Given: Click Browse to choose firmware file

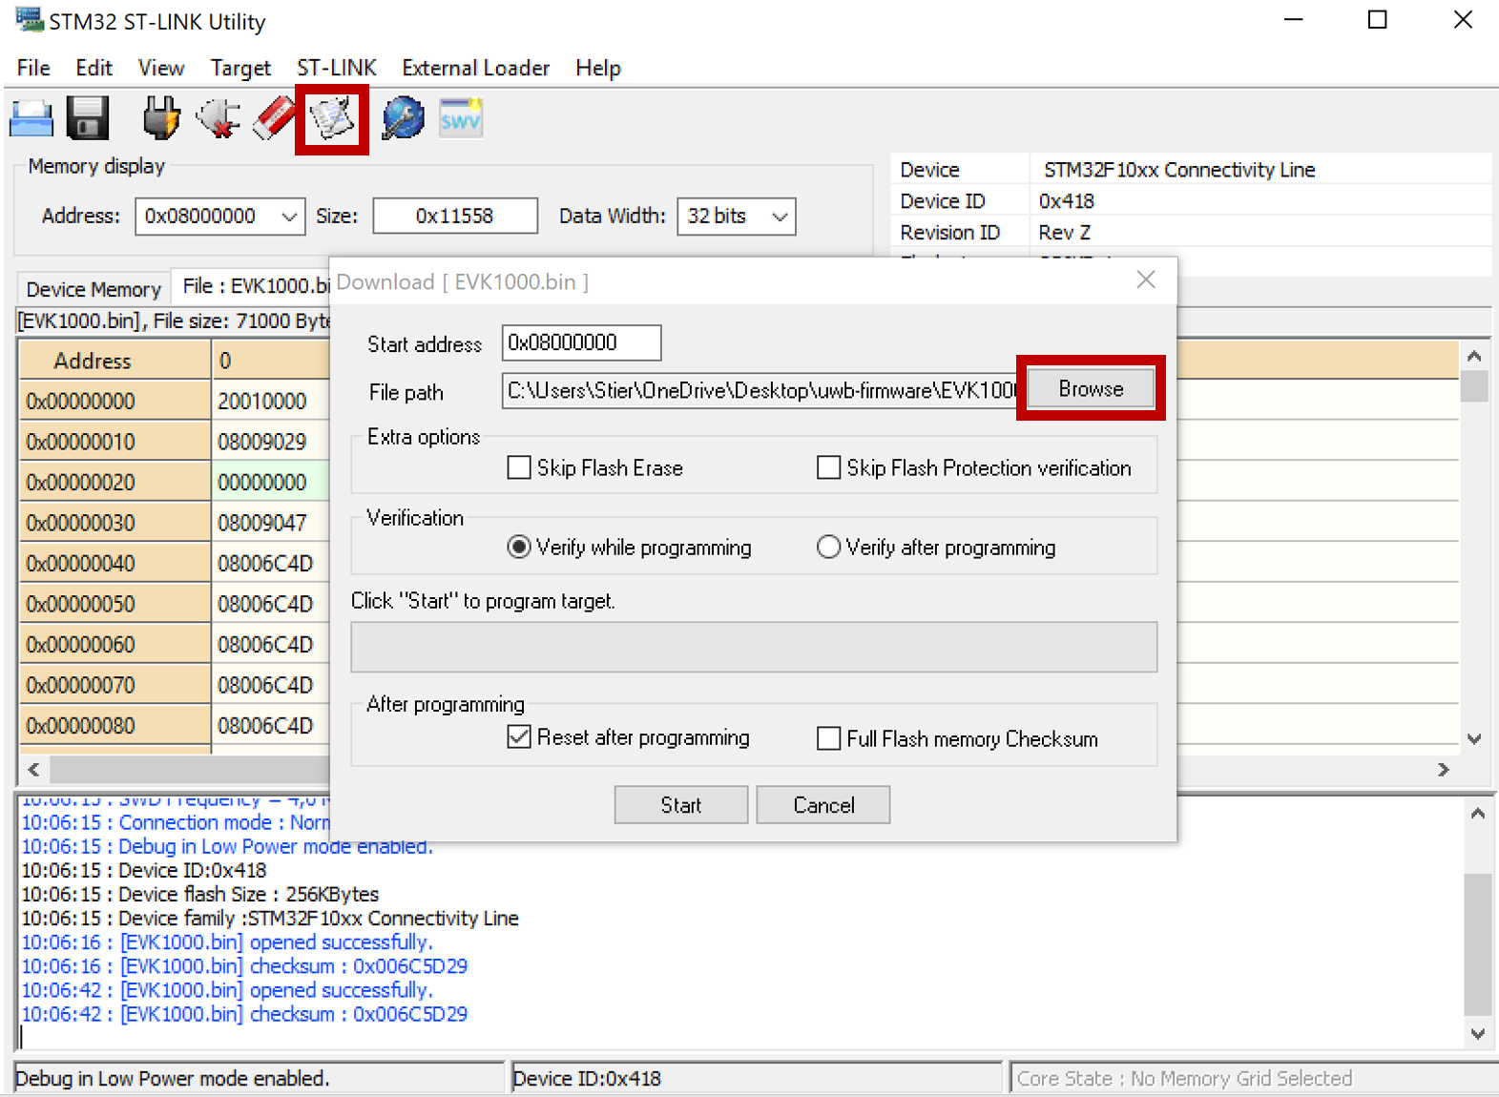Looking at the screenshot, I should [x=1091, y=388].
